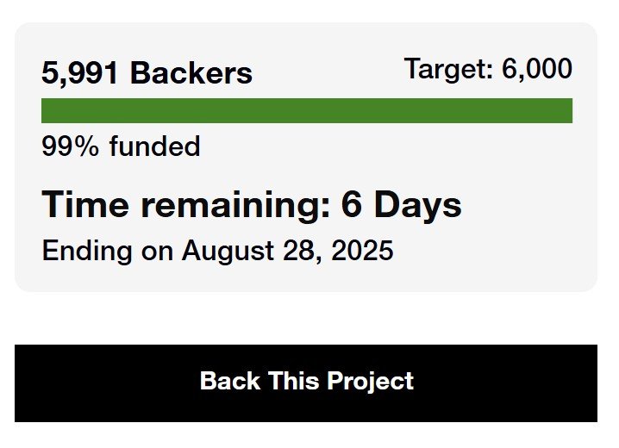
Task: Select the word funded below the bar
Action: pos(154,146)
